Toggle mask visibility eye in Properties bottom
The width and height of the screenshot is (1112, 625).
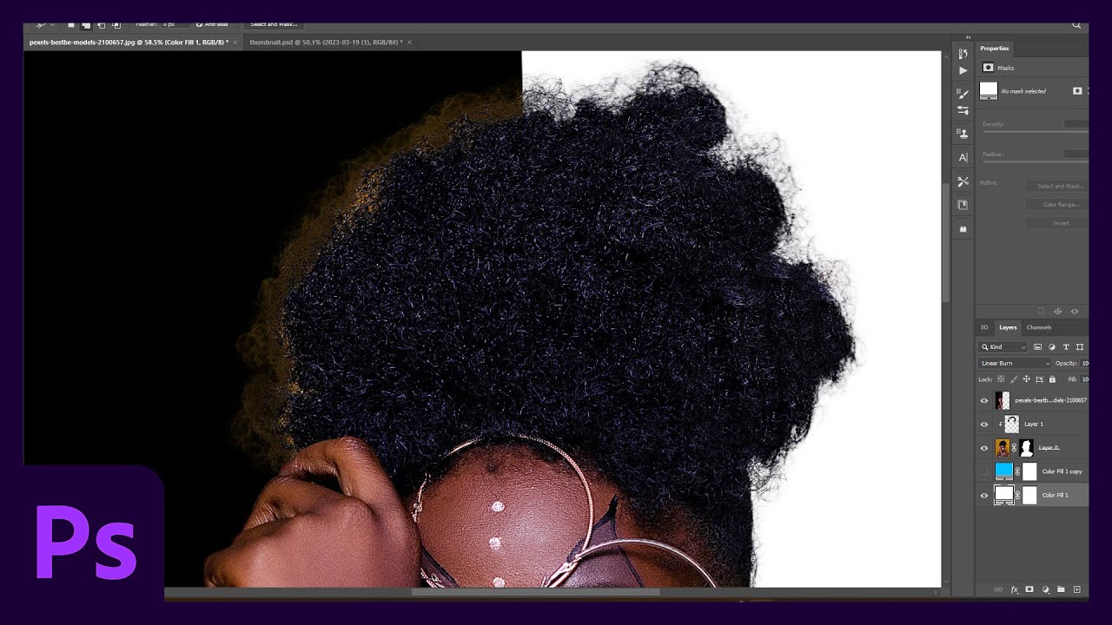[1075, 312]
